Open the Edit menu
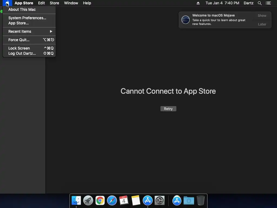 [41, 3]
